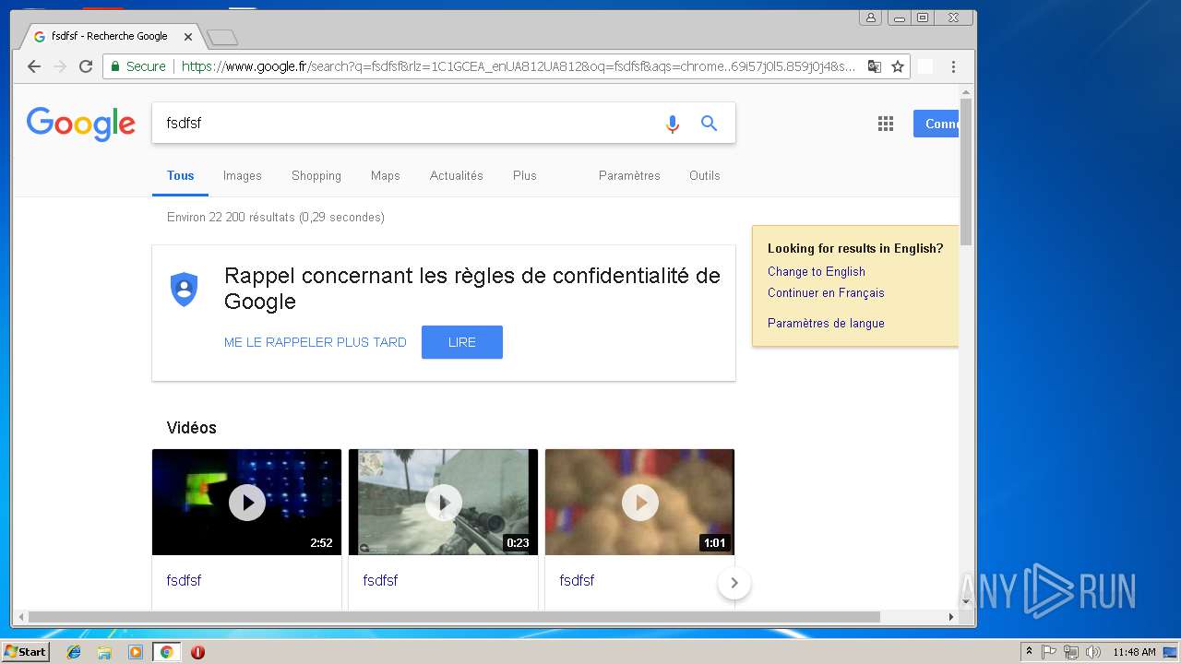Screen dimensions: 1181x664
Task: Open a new tab button
Action: [x=222, y=37]
